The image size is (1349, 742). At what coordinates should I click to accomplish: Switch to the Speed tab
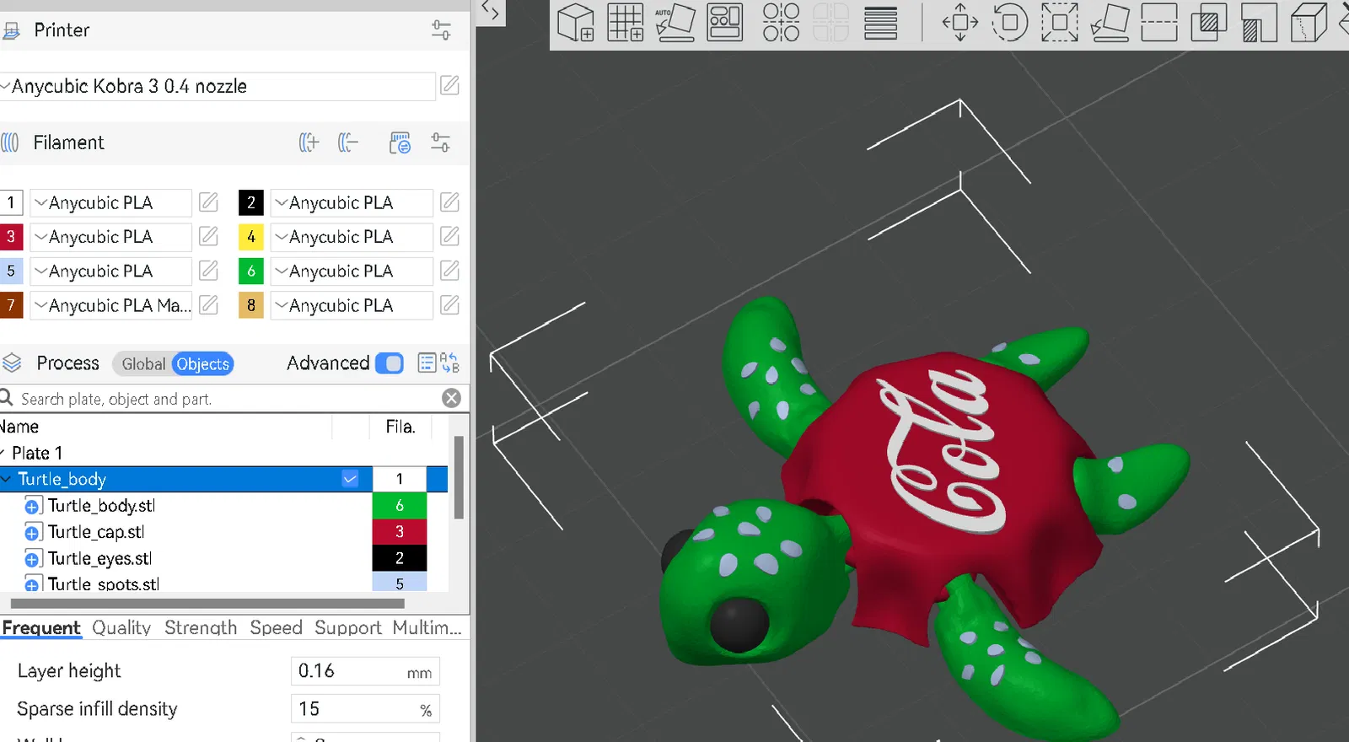point(276,627)
